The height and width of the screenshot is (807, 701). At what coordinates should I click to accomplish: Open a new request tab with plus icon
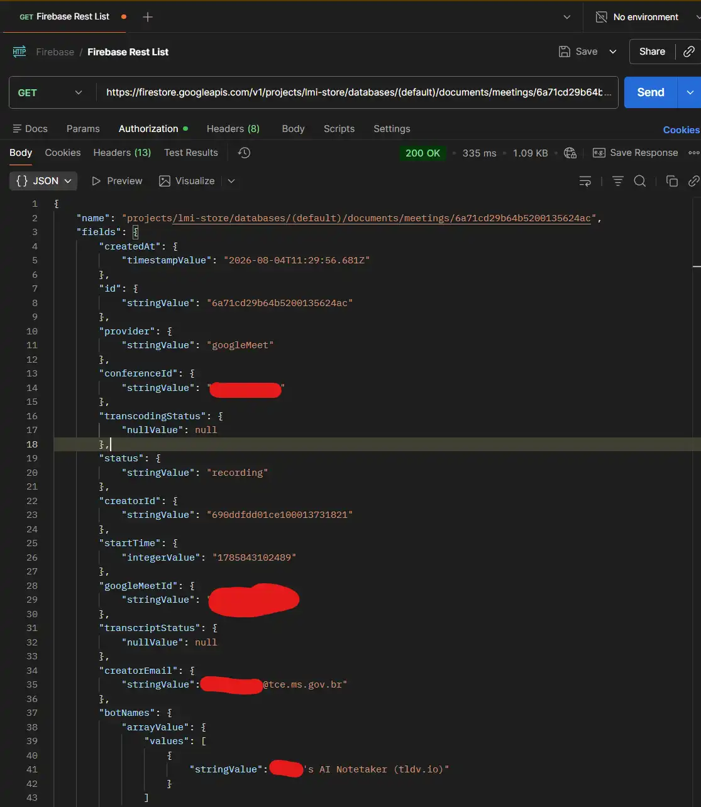tap(148, 17)
